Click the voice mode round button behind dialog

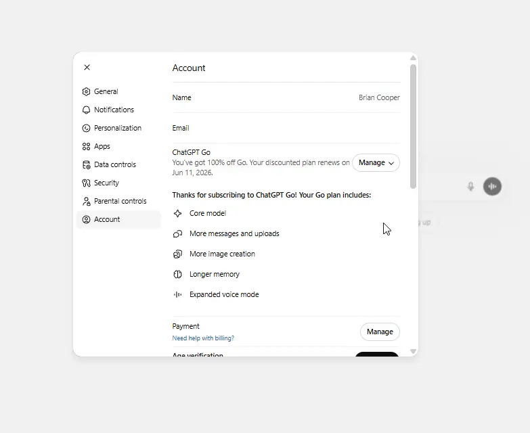492,186
